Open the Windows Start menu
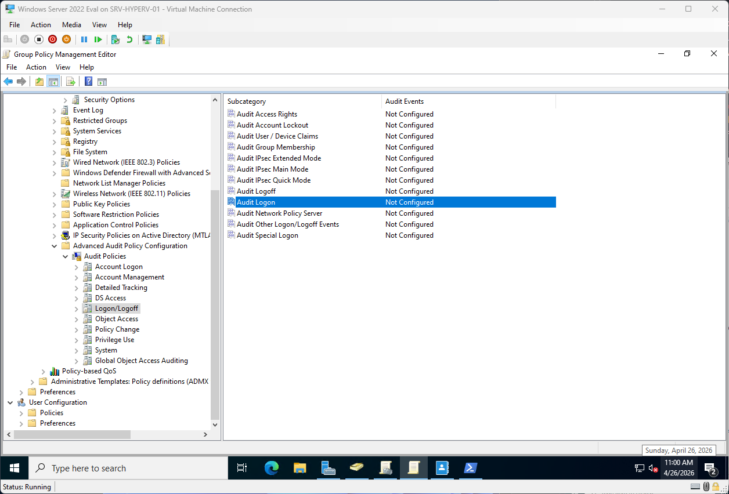This screenshot has height=494, width=729. click(14, 468)
